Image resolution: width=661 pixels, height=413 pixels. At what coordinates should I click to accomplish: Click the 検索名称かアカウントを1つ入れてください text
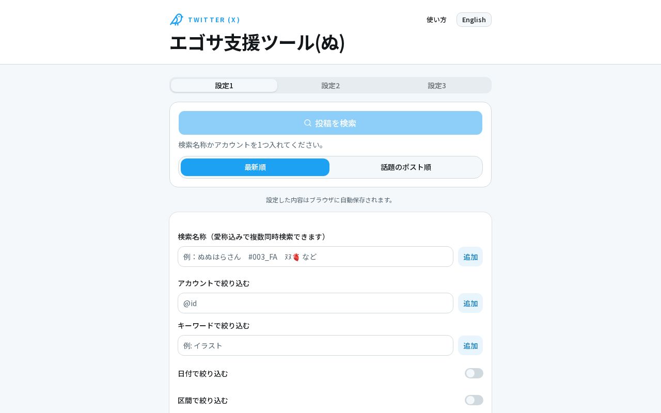253,145
